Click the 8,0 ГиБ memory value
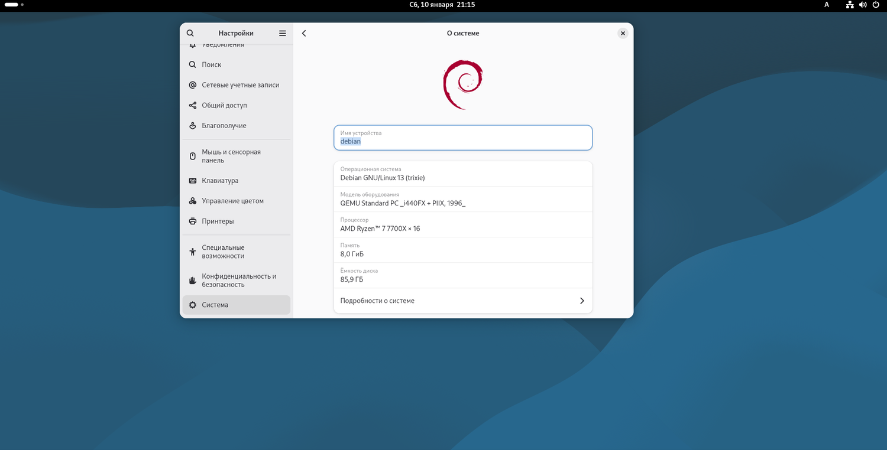Image resolution: width=887 pixels, height=450 pixels. (x=352, y=254)
